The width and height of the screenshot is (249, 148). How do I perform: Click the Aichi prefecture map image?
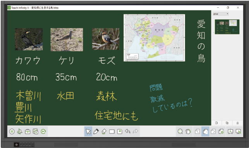(155, 38)
